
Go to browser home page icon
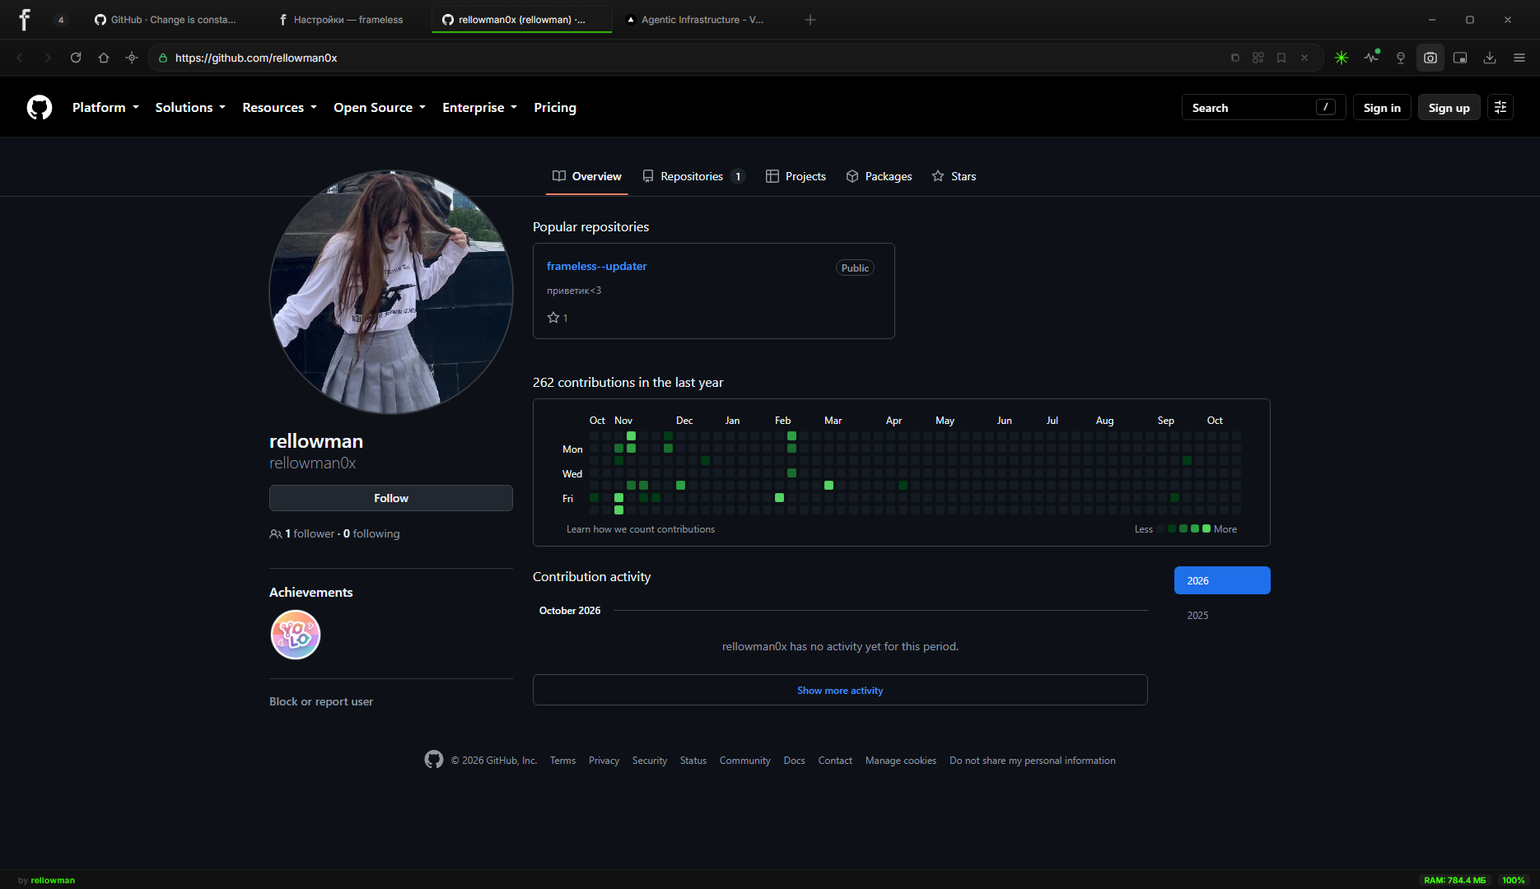click(104, 58)
